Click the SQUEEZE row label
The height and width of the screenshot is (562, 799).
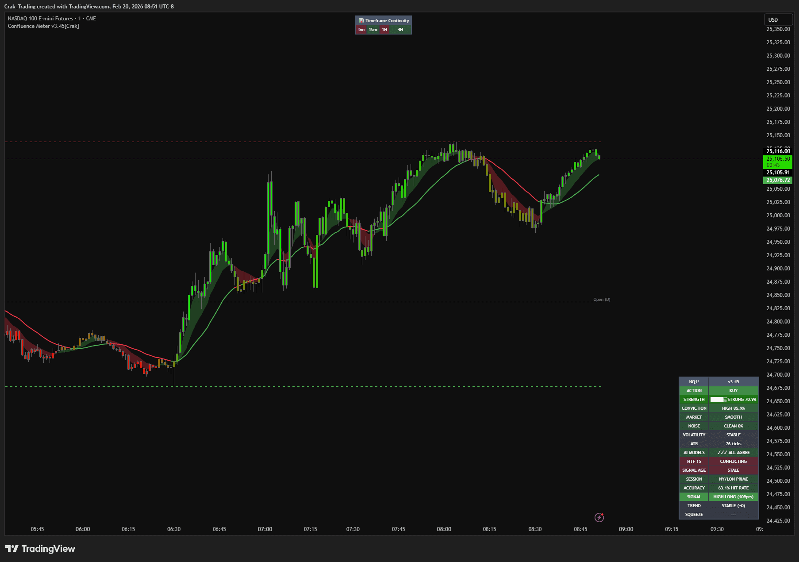tap(694, 515)
